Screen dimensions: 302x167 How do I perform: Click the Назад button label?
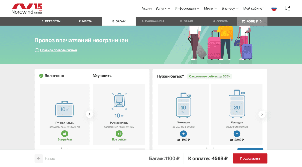50,158
